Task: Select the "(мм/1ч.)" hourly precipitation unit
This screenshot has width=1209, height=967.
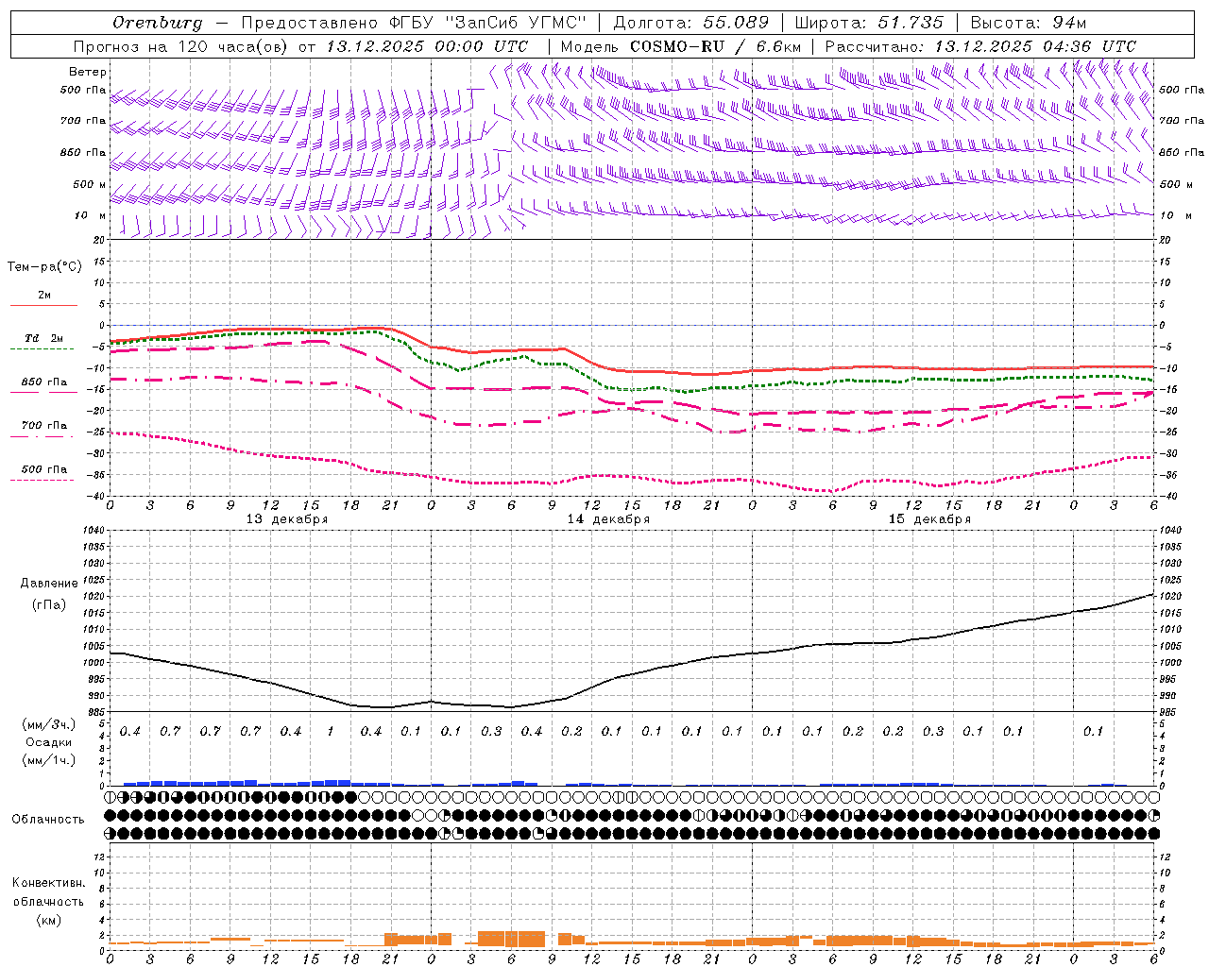Action: pyautogui.click(x=50, y=760)
